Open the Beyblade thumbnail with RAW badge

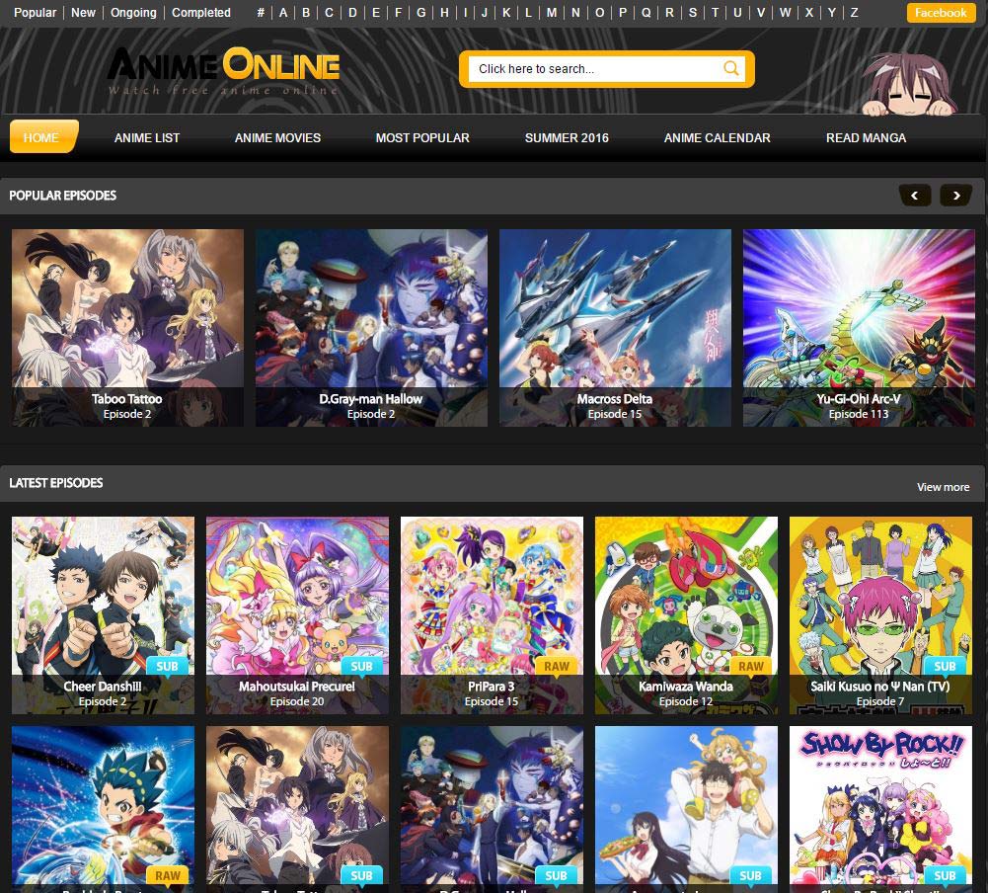click(103, 809)
